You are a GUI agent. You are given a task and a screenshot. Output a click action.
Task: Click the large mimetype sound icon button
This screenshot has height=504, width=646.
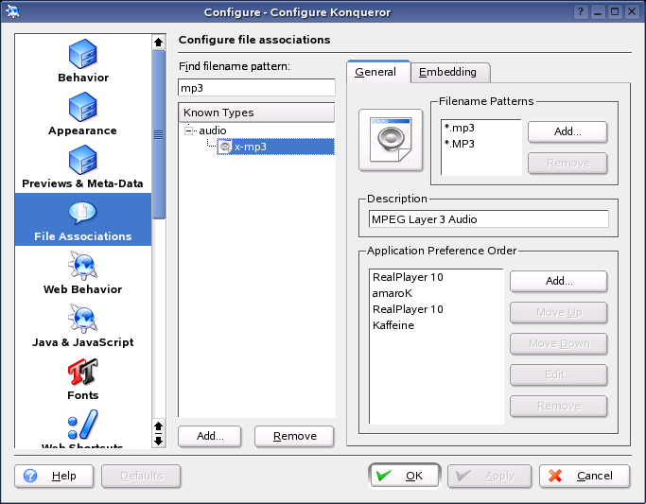click(391, 140)
